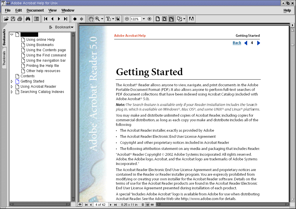Go to first page using the toolbar

point(45,19)
